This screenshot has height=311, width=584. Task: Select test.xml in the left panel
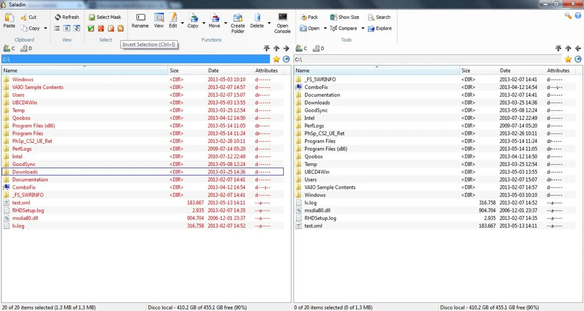143,203
